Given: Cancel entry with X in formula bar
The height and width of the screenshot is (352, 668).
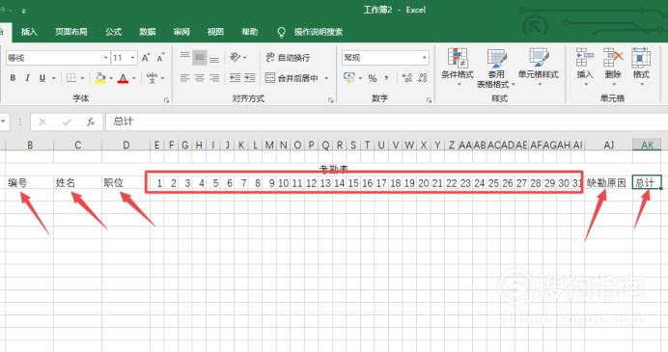Looking at the screenshot, I should 42,122.
